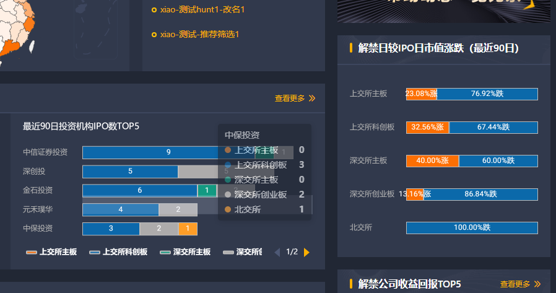Toggle 上交所科创板 legend series
This screenshot has height=293, width=556.
(118, 252)
